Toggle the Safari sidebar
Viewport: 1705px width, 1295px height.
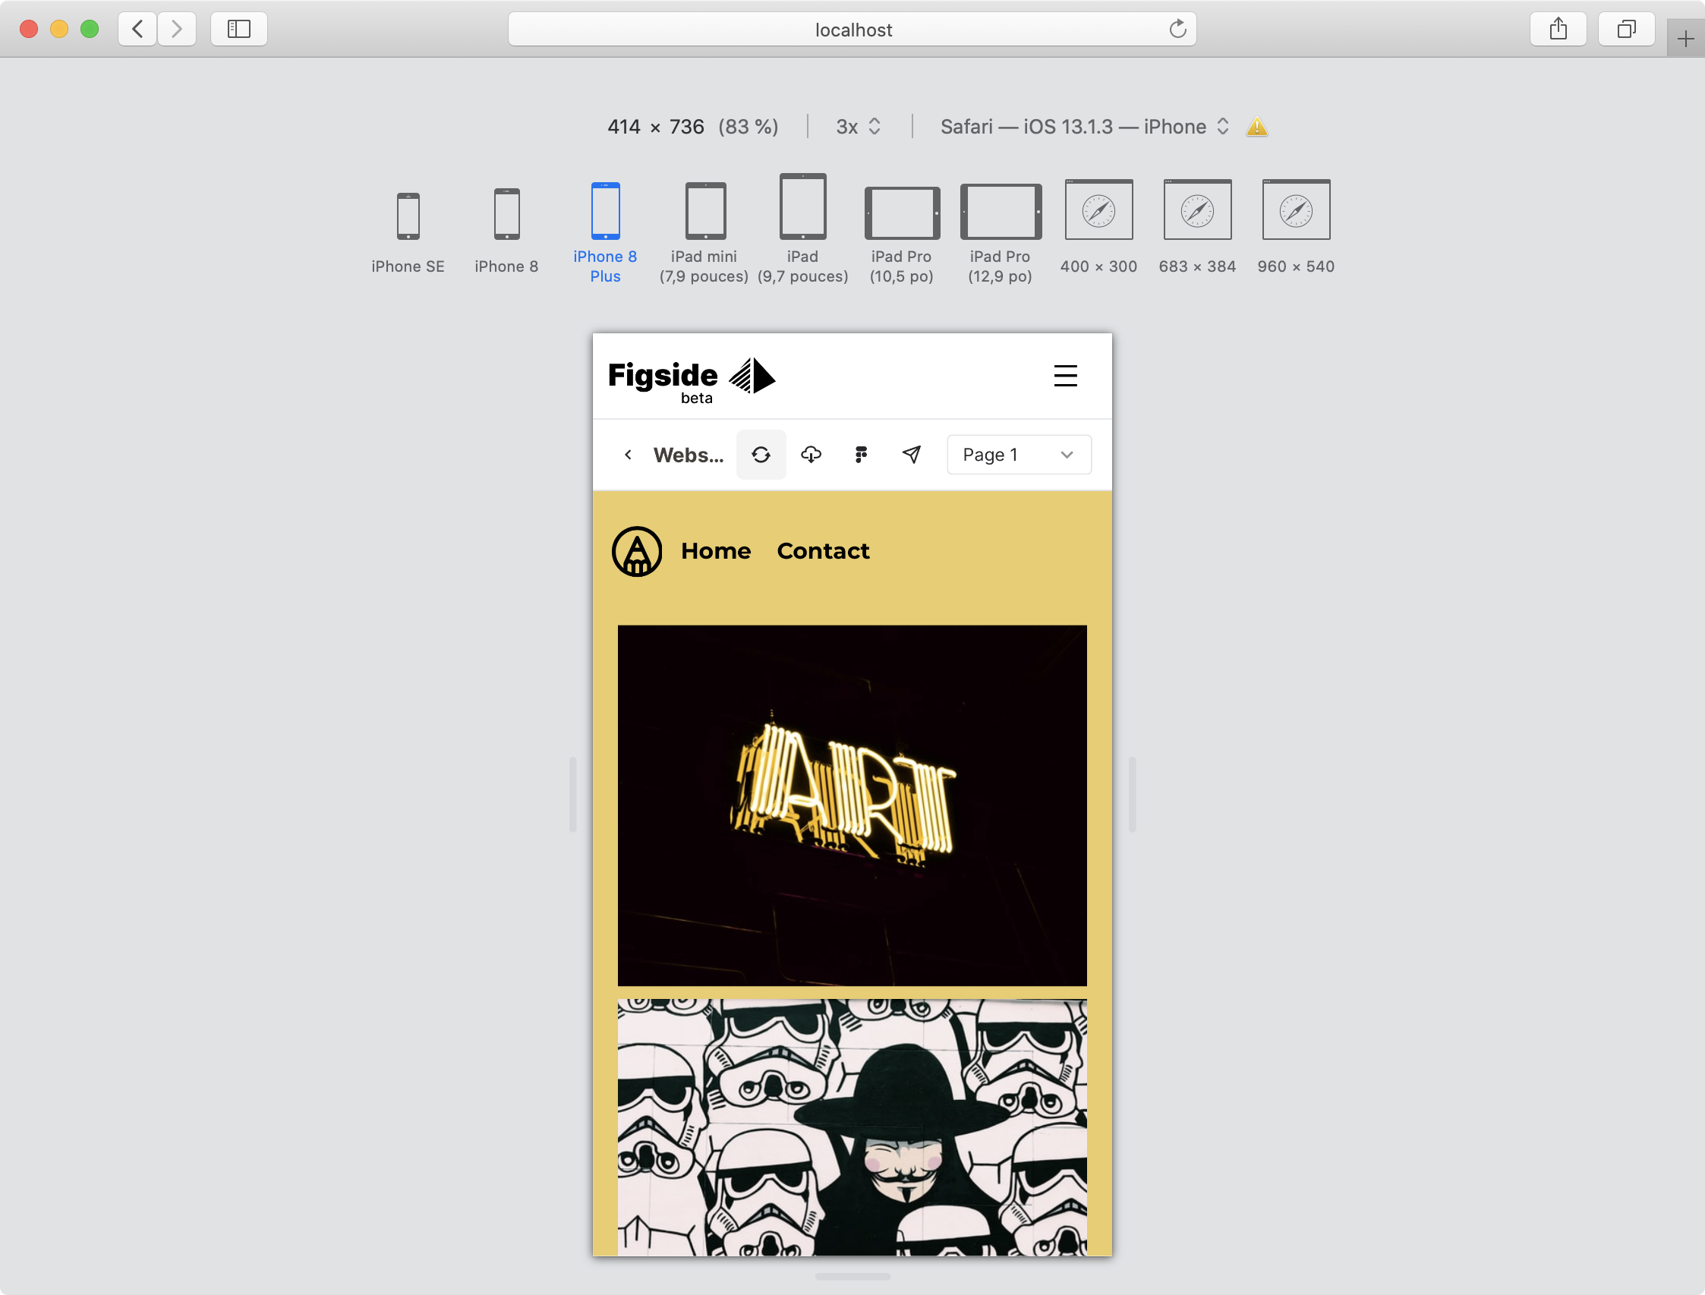click(239, 30)
